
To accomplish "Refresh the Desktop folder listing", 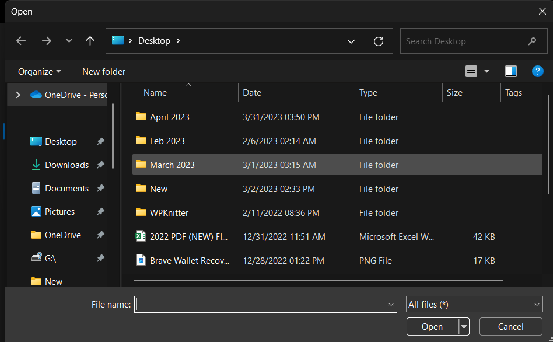I will [379, 41].
